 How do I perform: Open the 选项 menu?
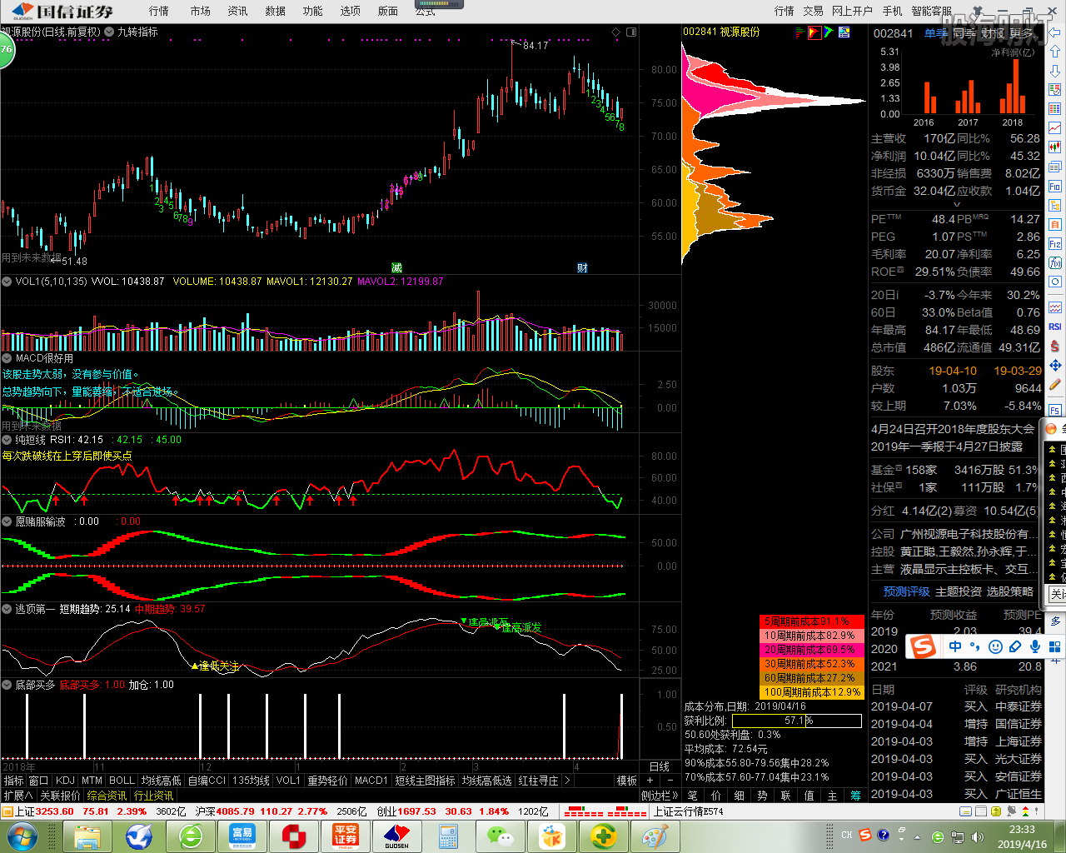tap(351, 11)
